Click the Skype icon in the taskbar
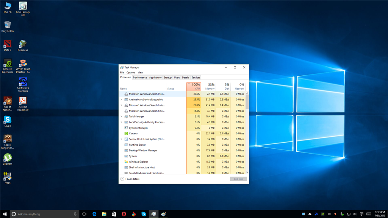The width and height of the screenshot is (388, 218). 144,214
